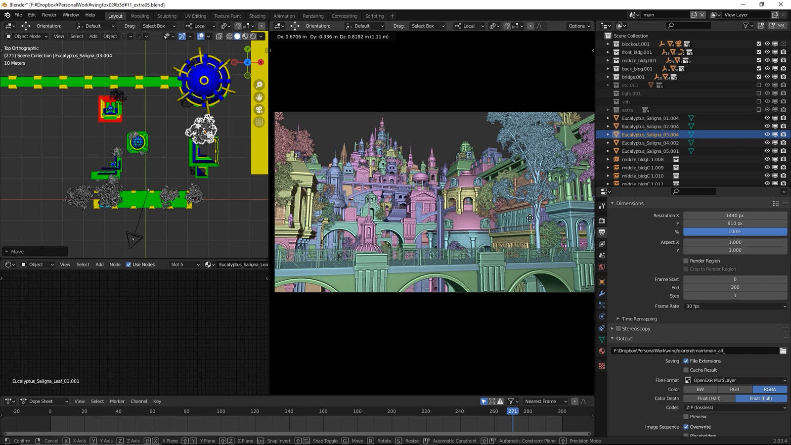Collapse the Dimensions panel
Screen dimensions: 791x445
click(612, 203)
